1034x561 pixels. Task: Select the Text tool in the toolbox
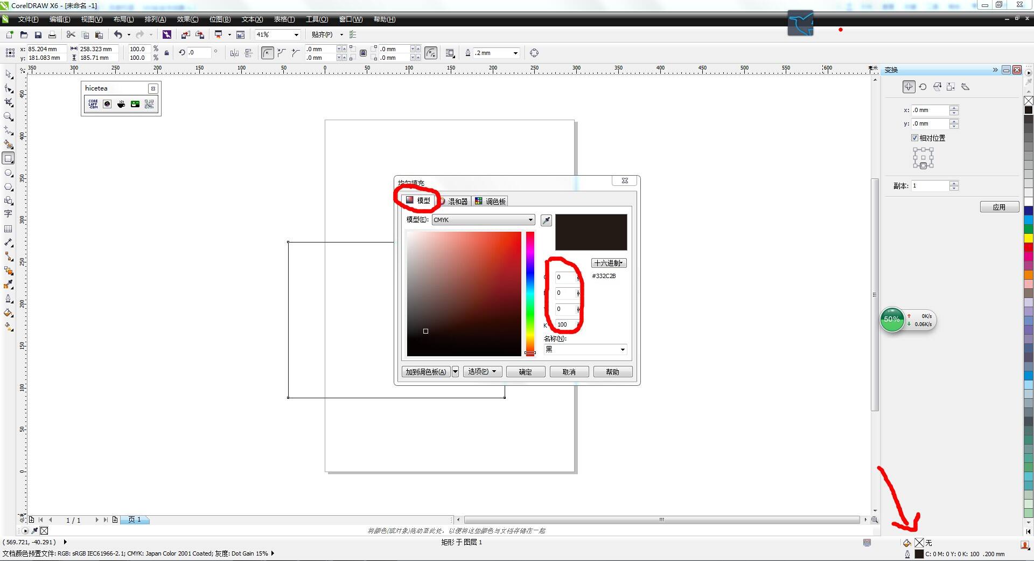pyautogui.click(x=9, y=214)
